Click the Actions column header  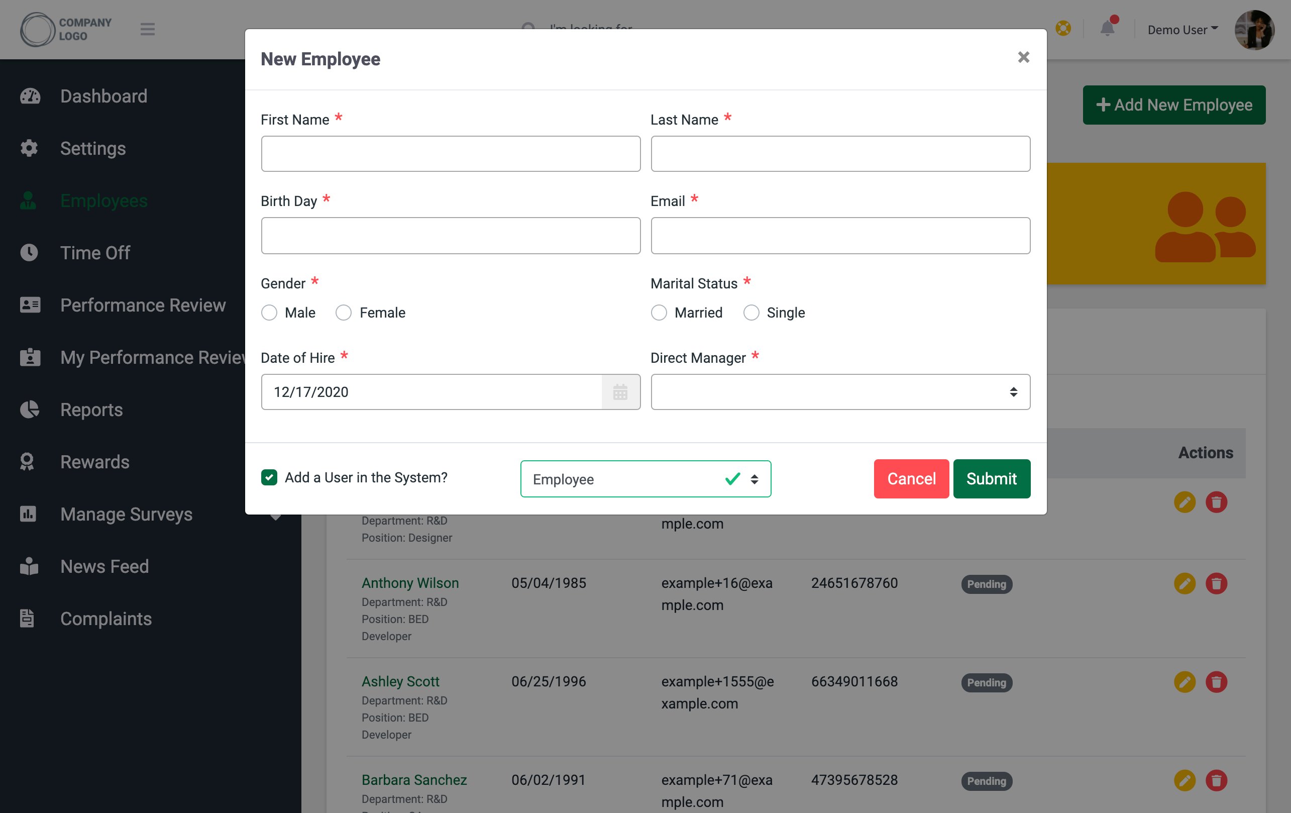(x=1206, y=453)
